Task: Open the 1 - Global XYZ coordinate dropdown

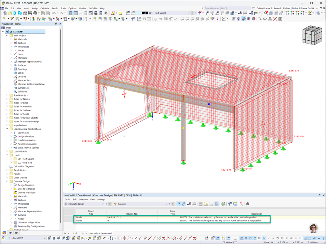Action: click(44, 238)
